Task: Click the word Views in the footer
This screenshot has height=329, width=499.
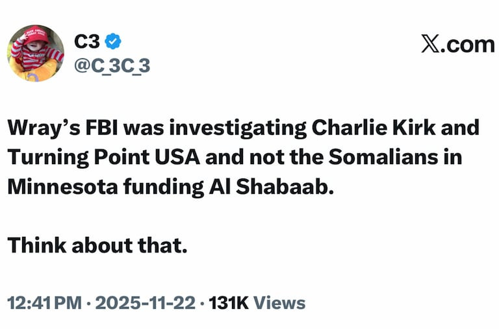Action: [279, 302]
